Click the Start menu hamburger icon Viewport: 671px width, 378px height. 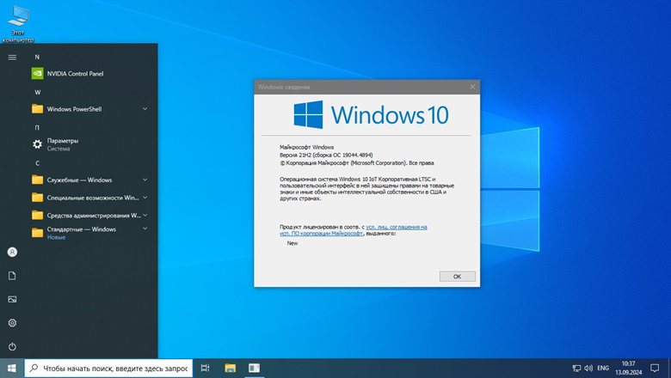click(12, 58)
